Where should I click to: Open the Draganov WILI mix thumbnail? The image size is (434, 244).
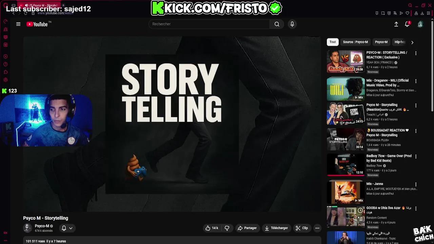coord(346,89)
